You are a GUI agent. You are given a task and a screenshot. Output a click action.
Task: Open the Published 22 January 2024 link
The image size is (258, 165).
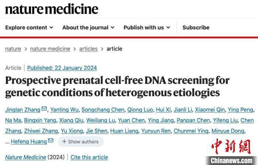[x=62, y=68]
